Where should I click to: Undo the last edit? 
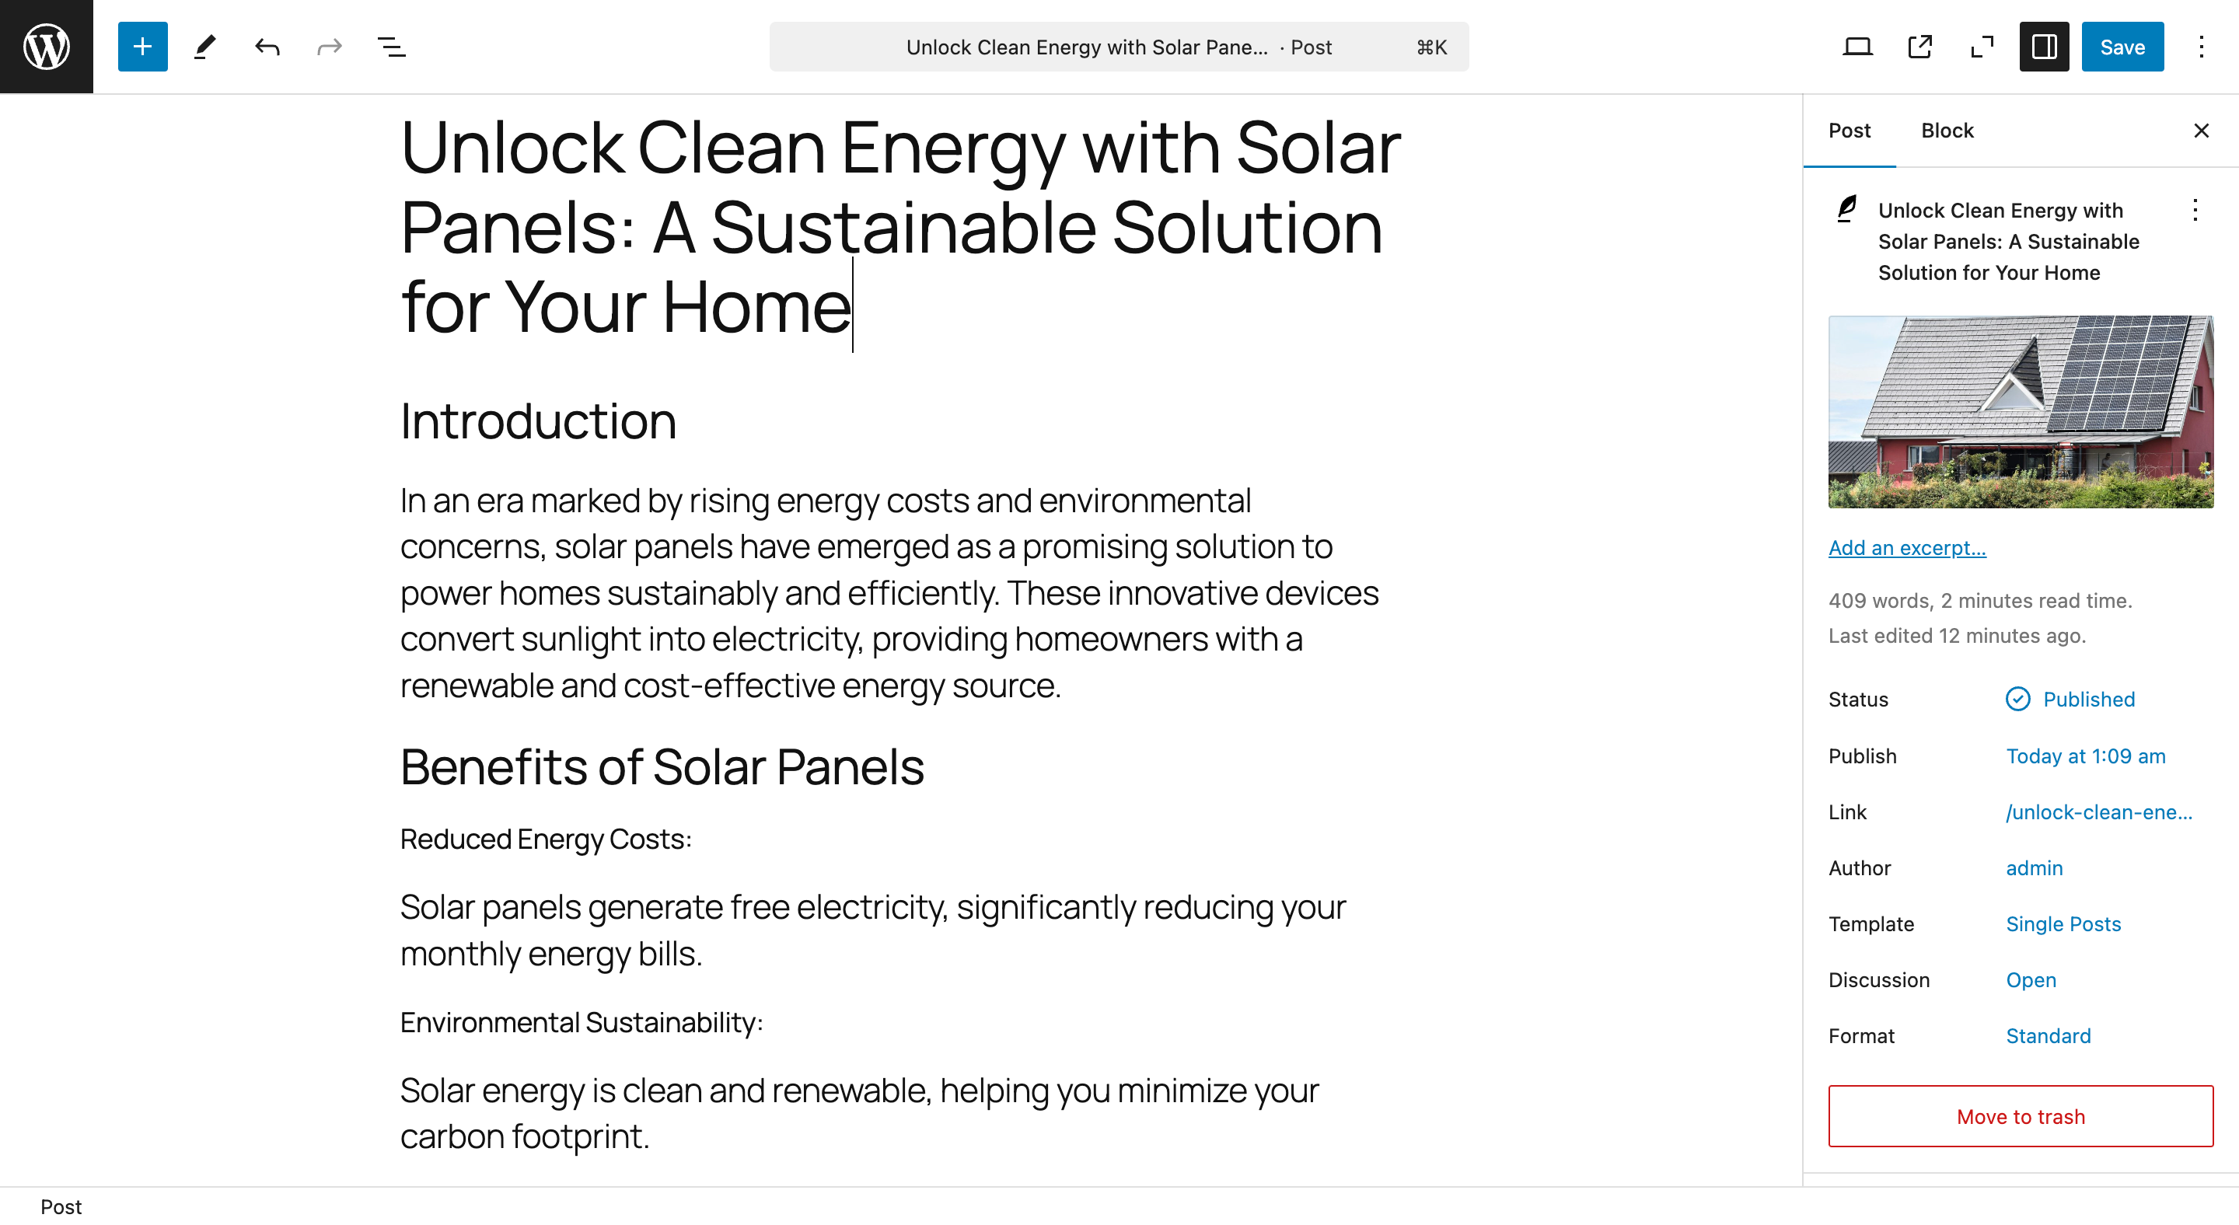tap(267, 46)
